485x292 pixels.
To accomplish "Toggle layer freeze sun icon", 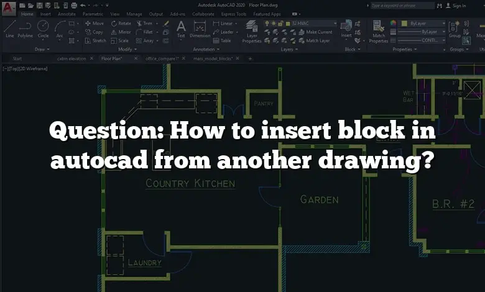I will (x=274, y=24).
